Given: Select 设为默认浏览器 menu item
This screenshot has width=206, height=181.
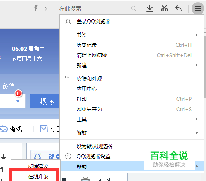Looking at the screenshot, I should click(x=132, y=146).
